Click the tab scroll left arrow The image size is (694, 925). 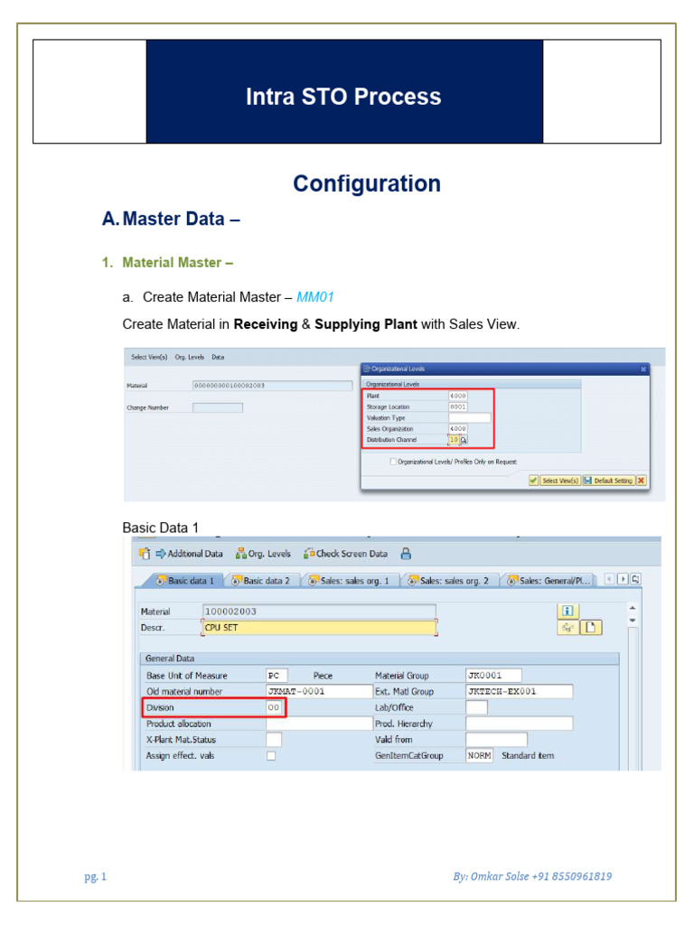click(609, 579)
